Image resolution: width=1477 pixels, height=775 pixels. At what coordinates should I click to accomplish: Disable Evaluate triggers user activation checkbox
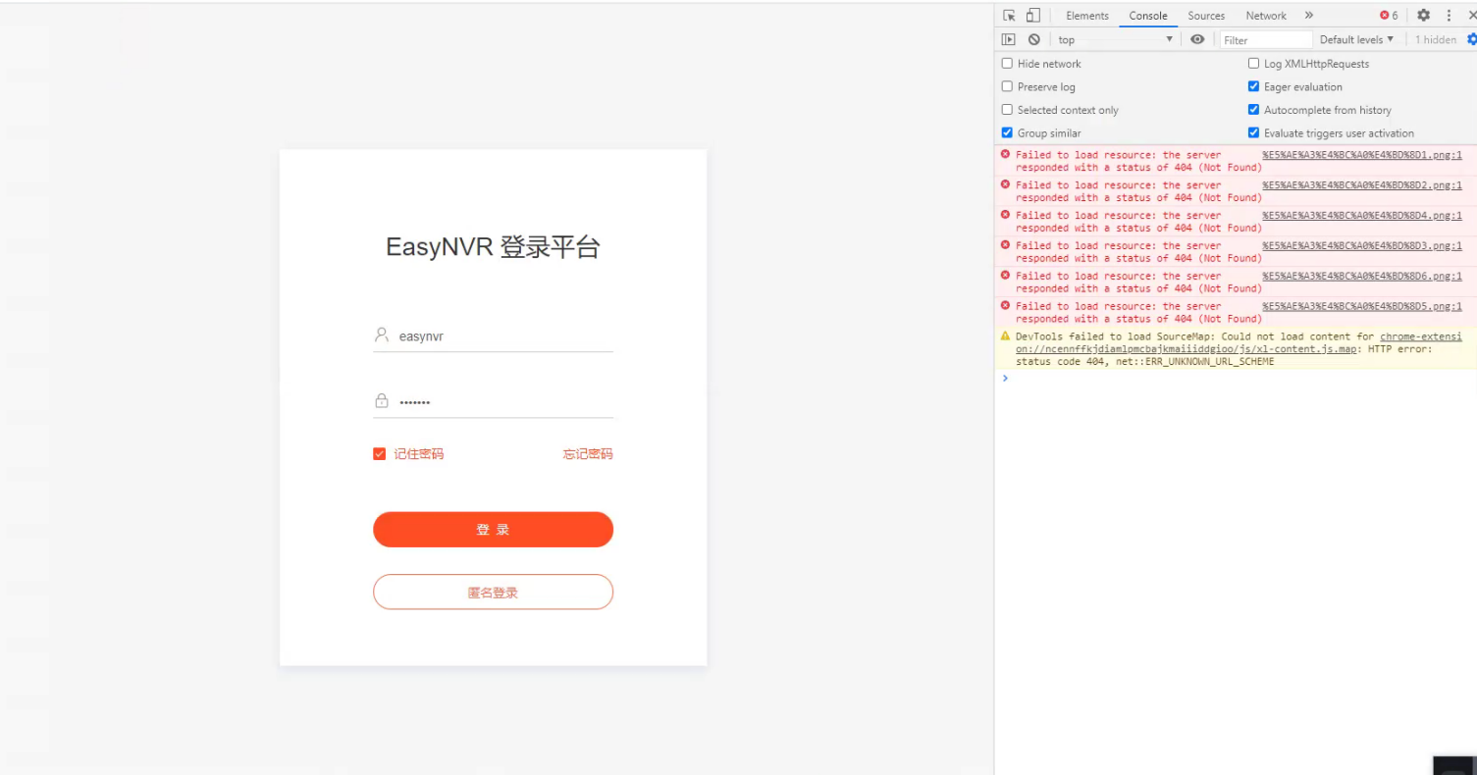pos(1253,132)
